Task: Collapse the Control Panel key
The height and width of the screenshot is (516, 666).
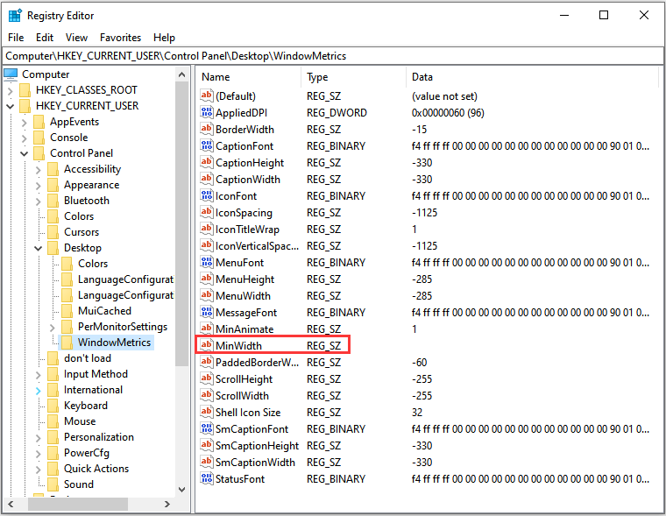Action: pyautogui.click(x=25, y=153)
